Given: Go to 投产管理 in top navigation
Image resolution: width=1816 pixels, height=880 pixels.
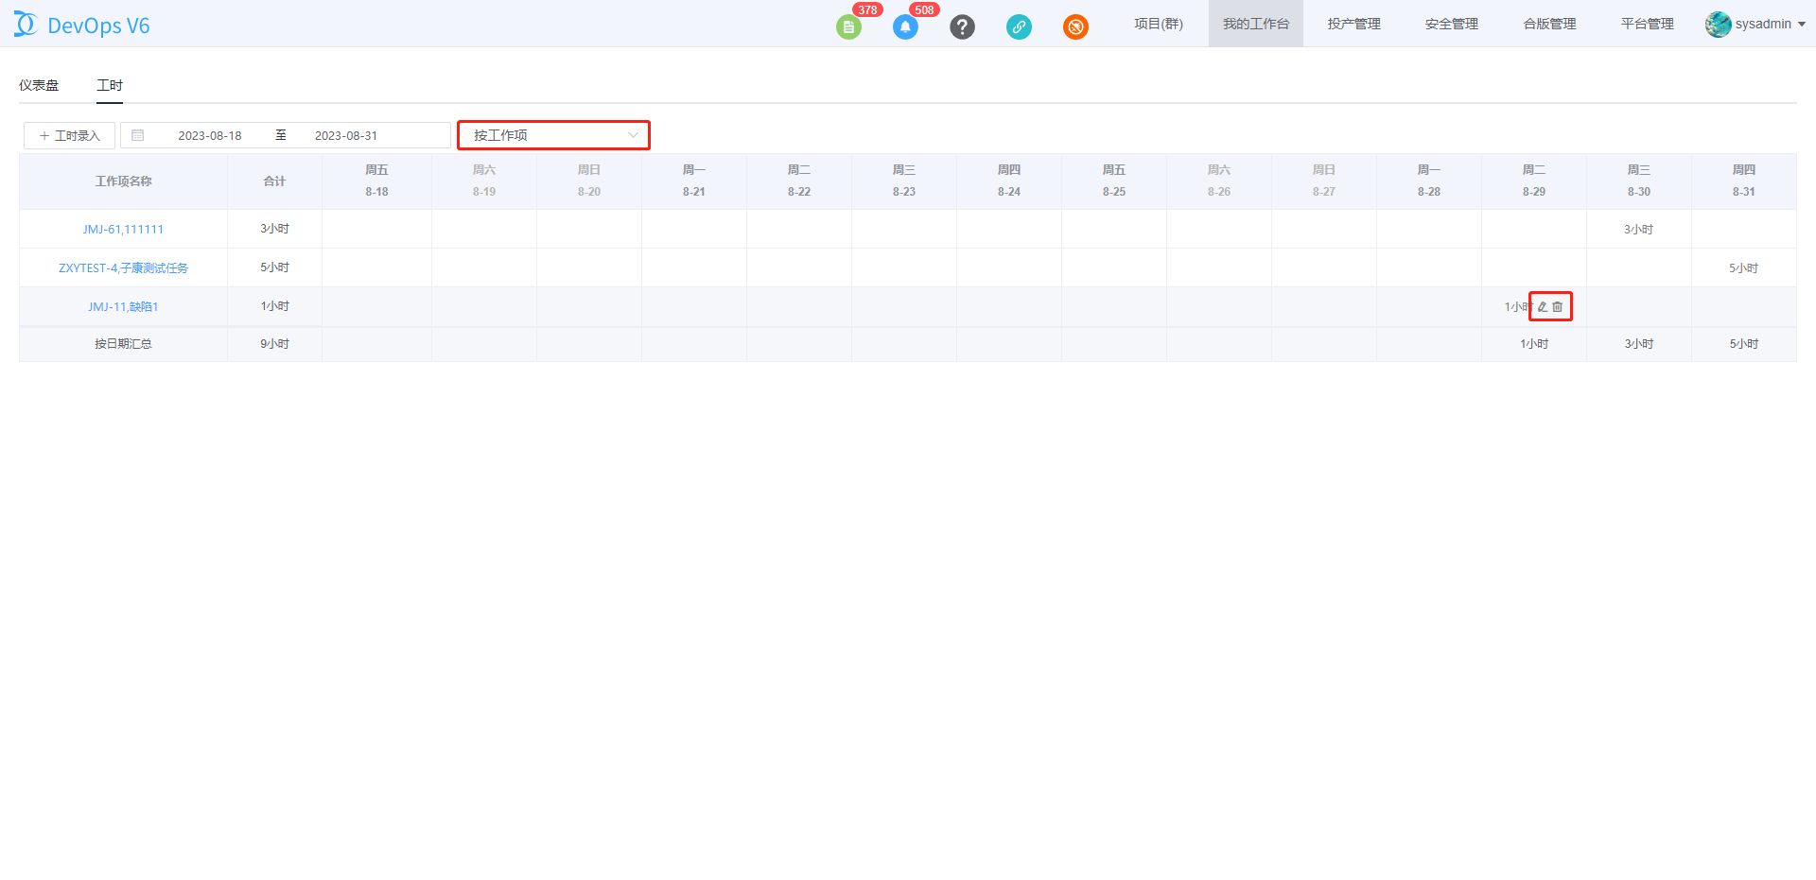Looking at the screenshot, I should pyautogui.click(x=1353, y=24).
